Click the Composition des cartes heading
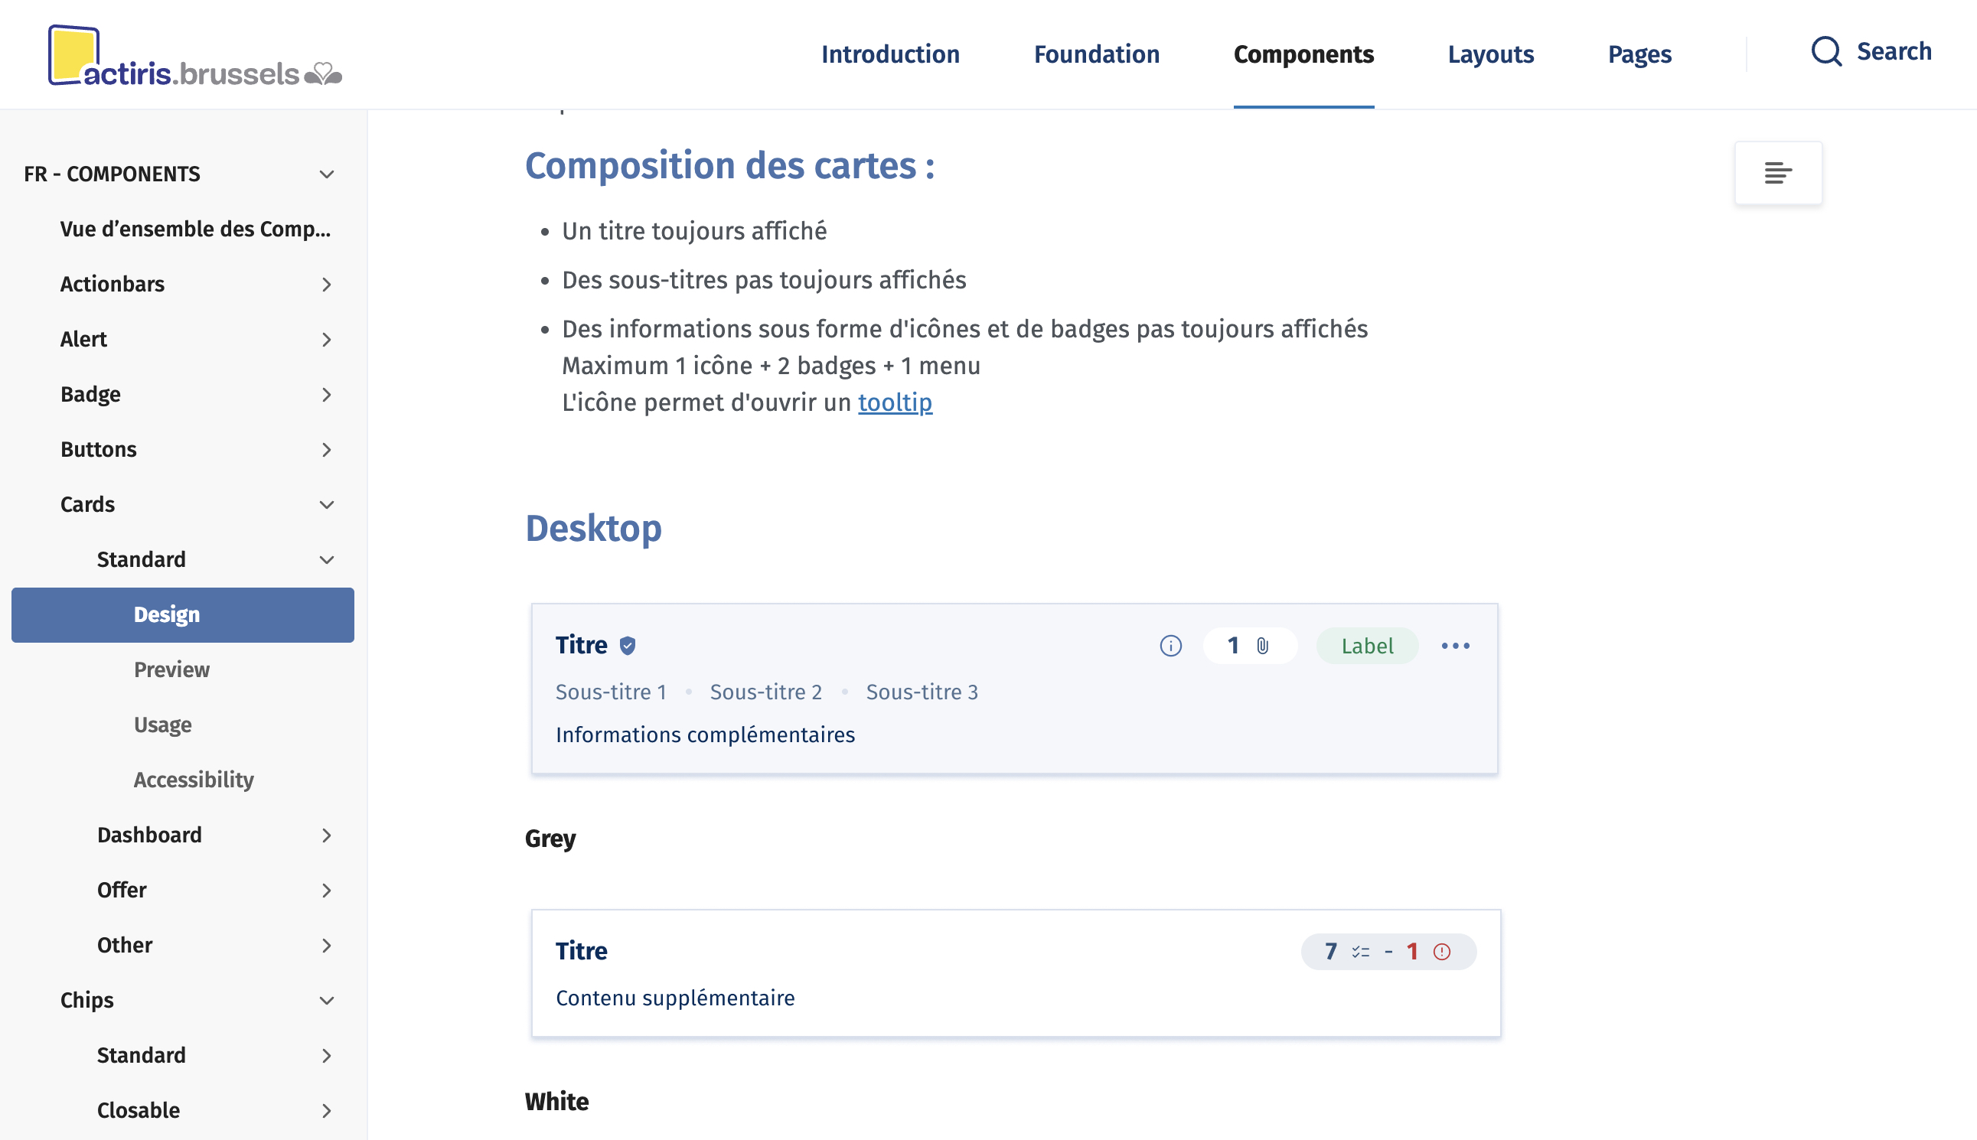Viewport: 1977px width, 1140px height. coord(729,166)
